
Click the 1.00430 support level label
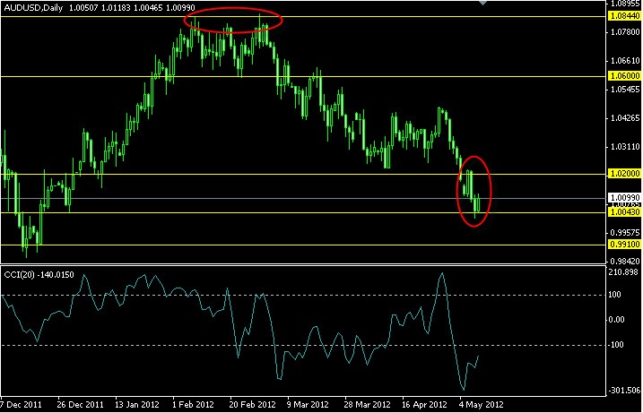tap(625, 211)
